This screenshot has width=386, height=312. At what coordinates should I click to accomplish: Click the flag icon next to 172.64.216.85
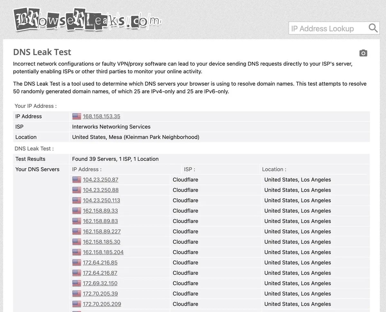click(x=77, y=263)
